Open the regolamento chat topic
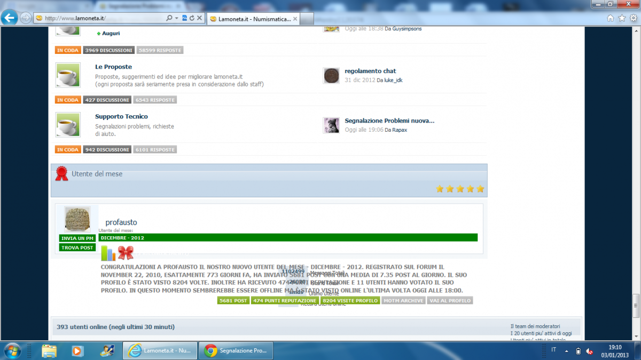This screenshot has height=360, width=641. pos(371,71)
